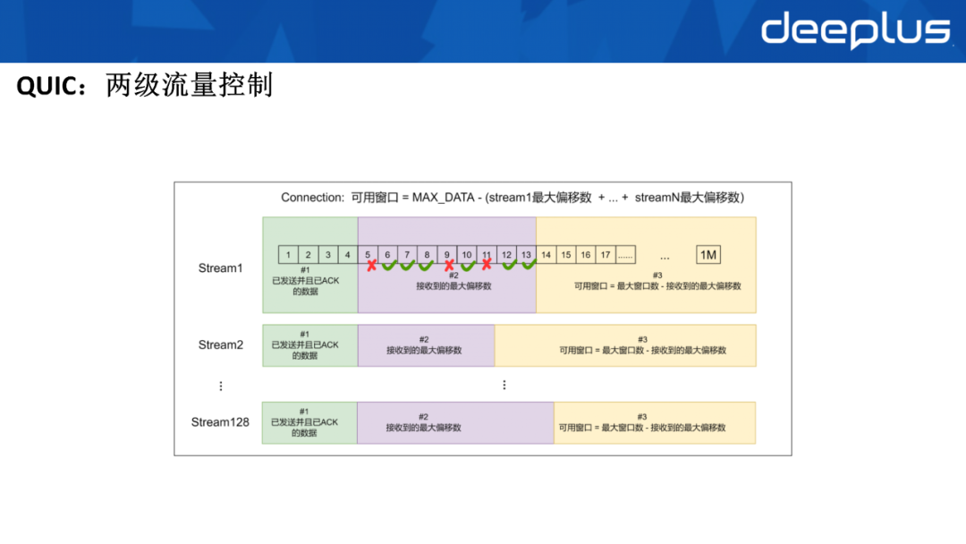Select the Stream1 row label
This screenshot has height=544, width=966.
click(221, 268)
